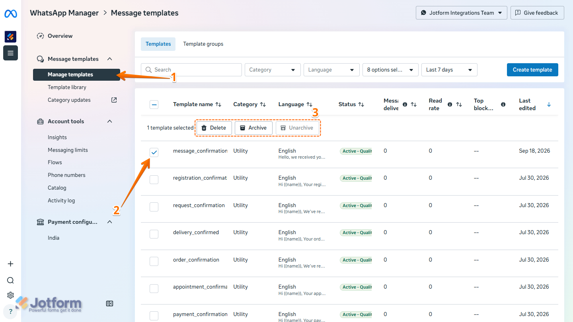
Task: Sort by Status column arrows
Action: tap(361, 104)
